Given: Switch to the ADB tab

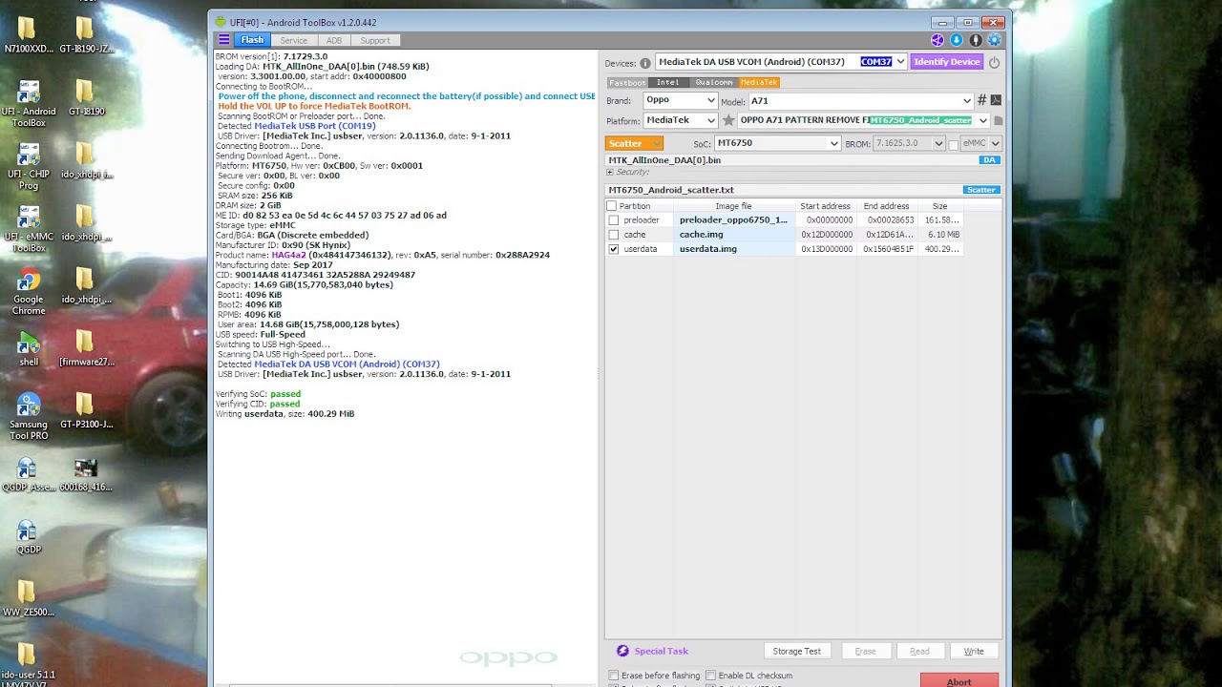Looking at the screenshot, I should 334,40.
